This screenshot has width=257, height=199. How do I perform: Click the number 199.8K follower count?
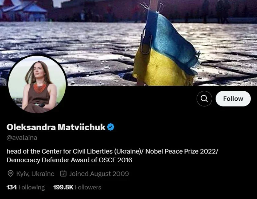(63, 187)
